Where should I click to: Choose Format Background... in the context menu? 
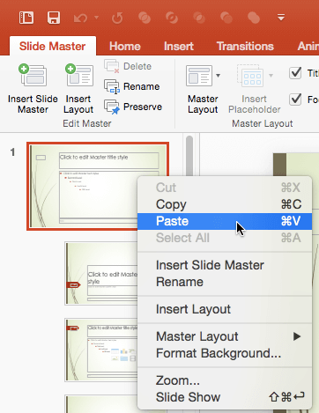click(225, 353)
